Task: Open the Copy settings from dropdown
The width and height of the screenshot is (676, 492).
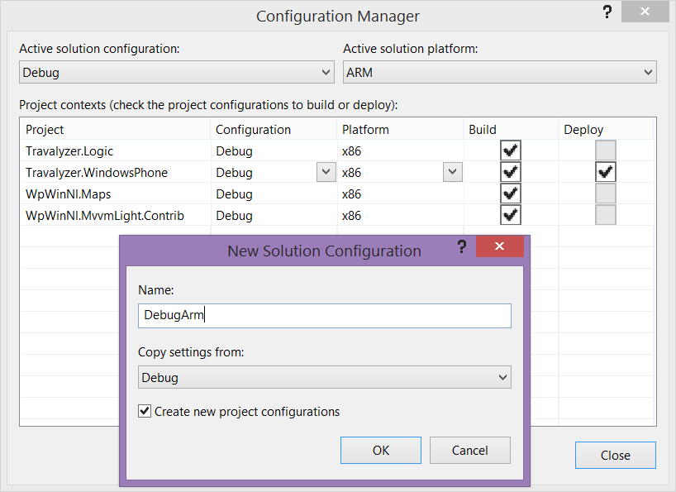Action: [325, 377]
